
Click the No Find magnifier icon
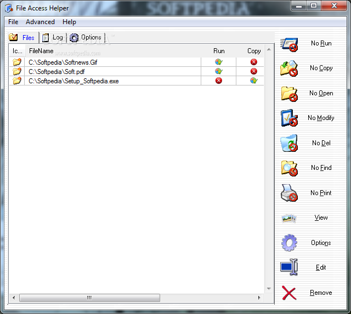click(x=289, y=168)
